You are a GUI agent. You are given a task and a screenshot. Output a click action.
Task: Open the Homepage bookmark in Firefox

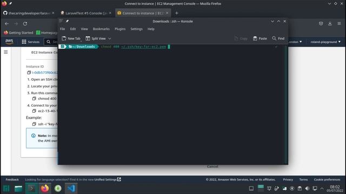tap(47, 32)
